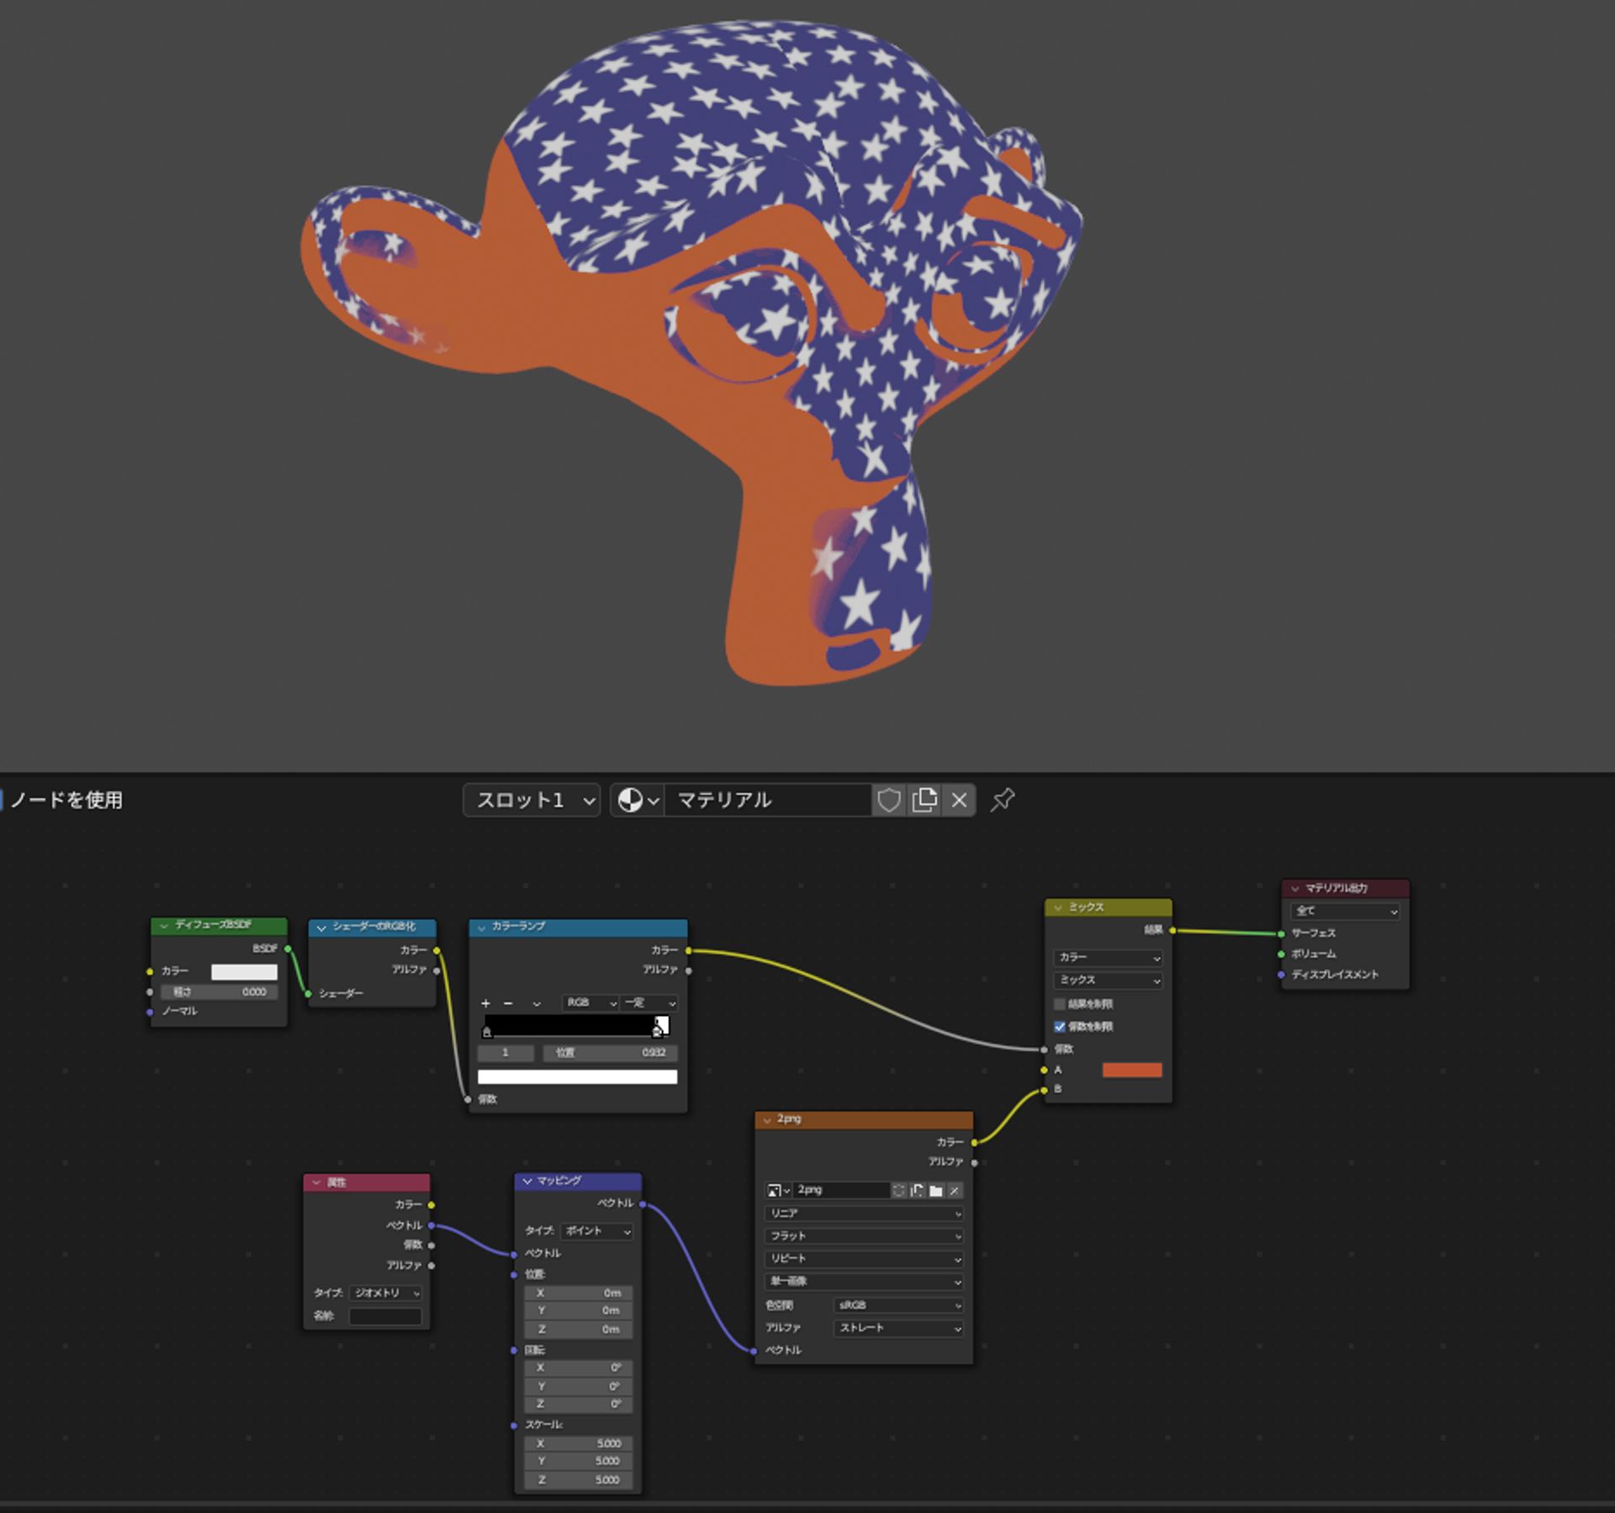
Task: Open the ColorRamp extras arrow menu
Action: point(537,1002)
